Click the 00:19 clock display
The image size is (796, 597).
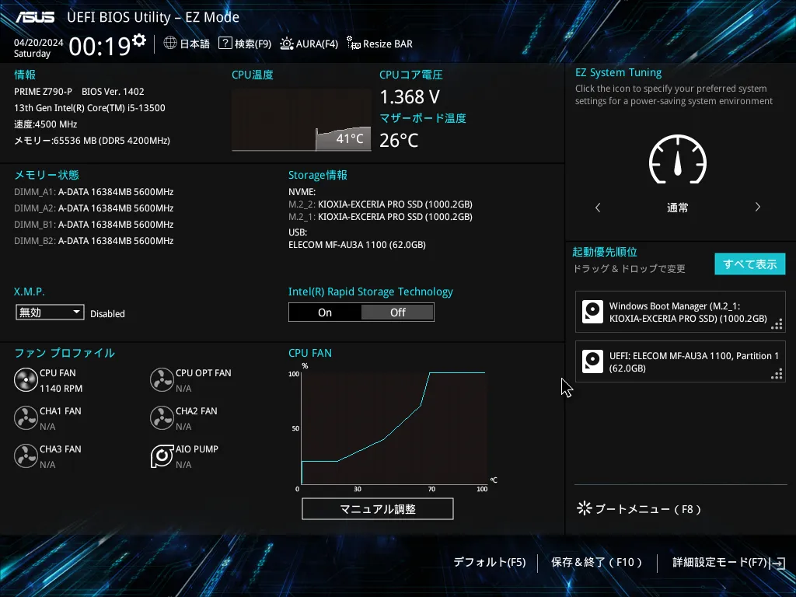coord(100,47)
